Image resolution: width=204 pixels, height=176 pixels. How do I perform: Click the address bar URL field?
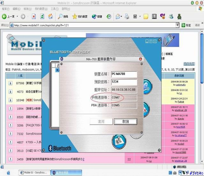click(93, 25)
